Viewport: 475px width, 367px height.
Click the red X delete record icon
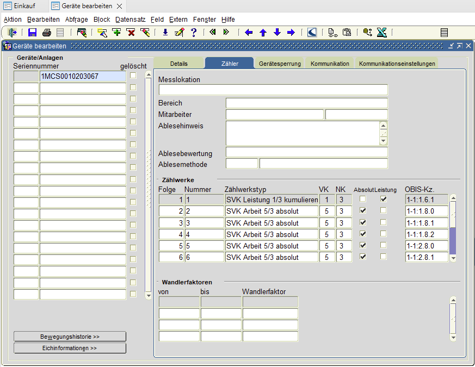(x=131, y=33)
